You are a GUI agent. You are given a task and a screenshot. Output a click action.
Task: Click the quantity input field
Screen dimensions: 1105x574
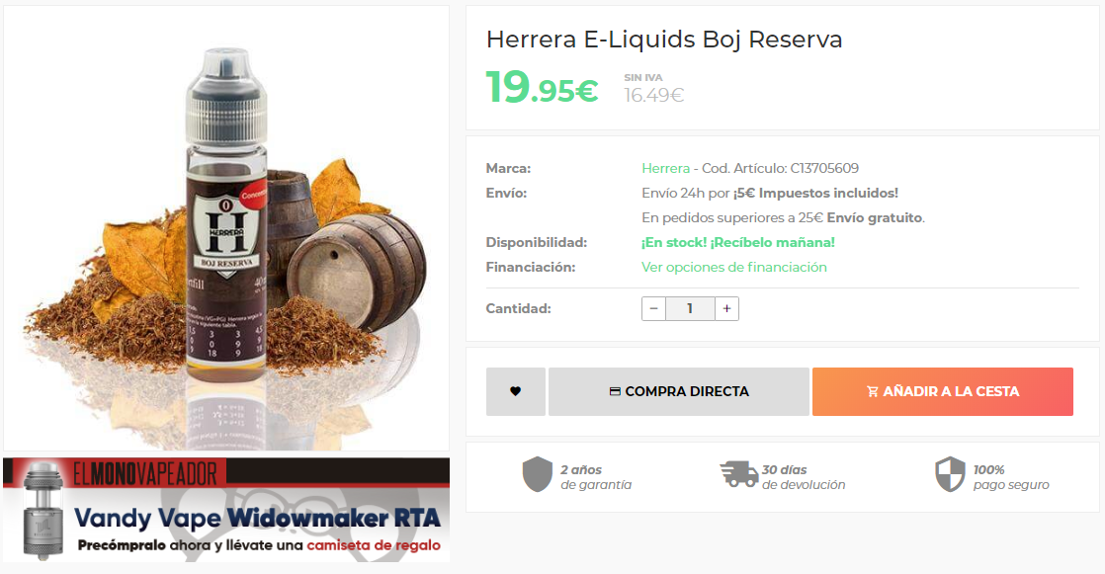point(690,308)
